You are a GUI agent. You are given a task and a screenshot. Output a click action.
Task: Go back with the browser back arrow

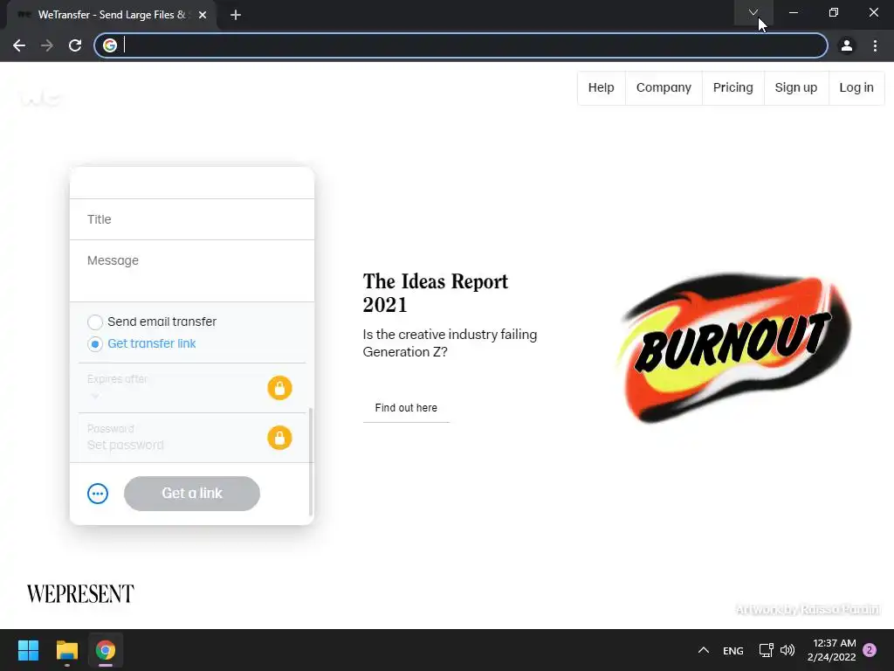(x=19, y=45)
